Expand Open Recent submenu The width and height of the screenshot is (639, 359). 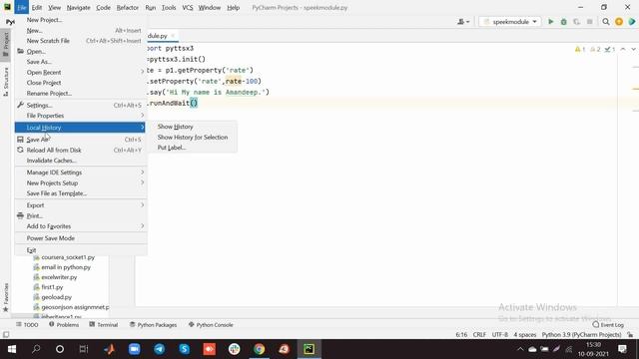(x=80, y=72)
